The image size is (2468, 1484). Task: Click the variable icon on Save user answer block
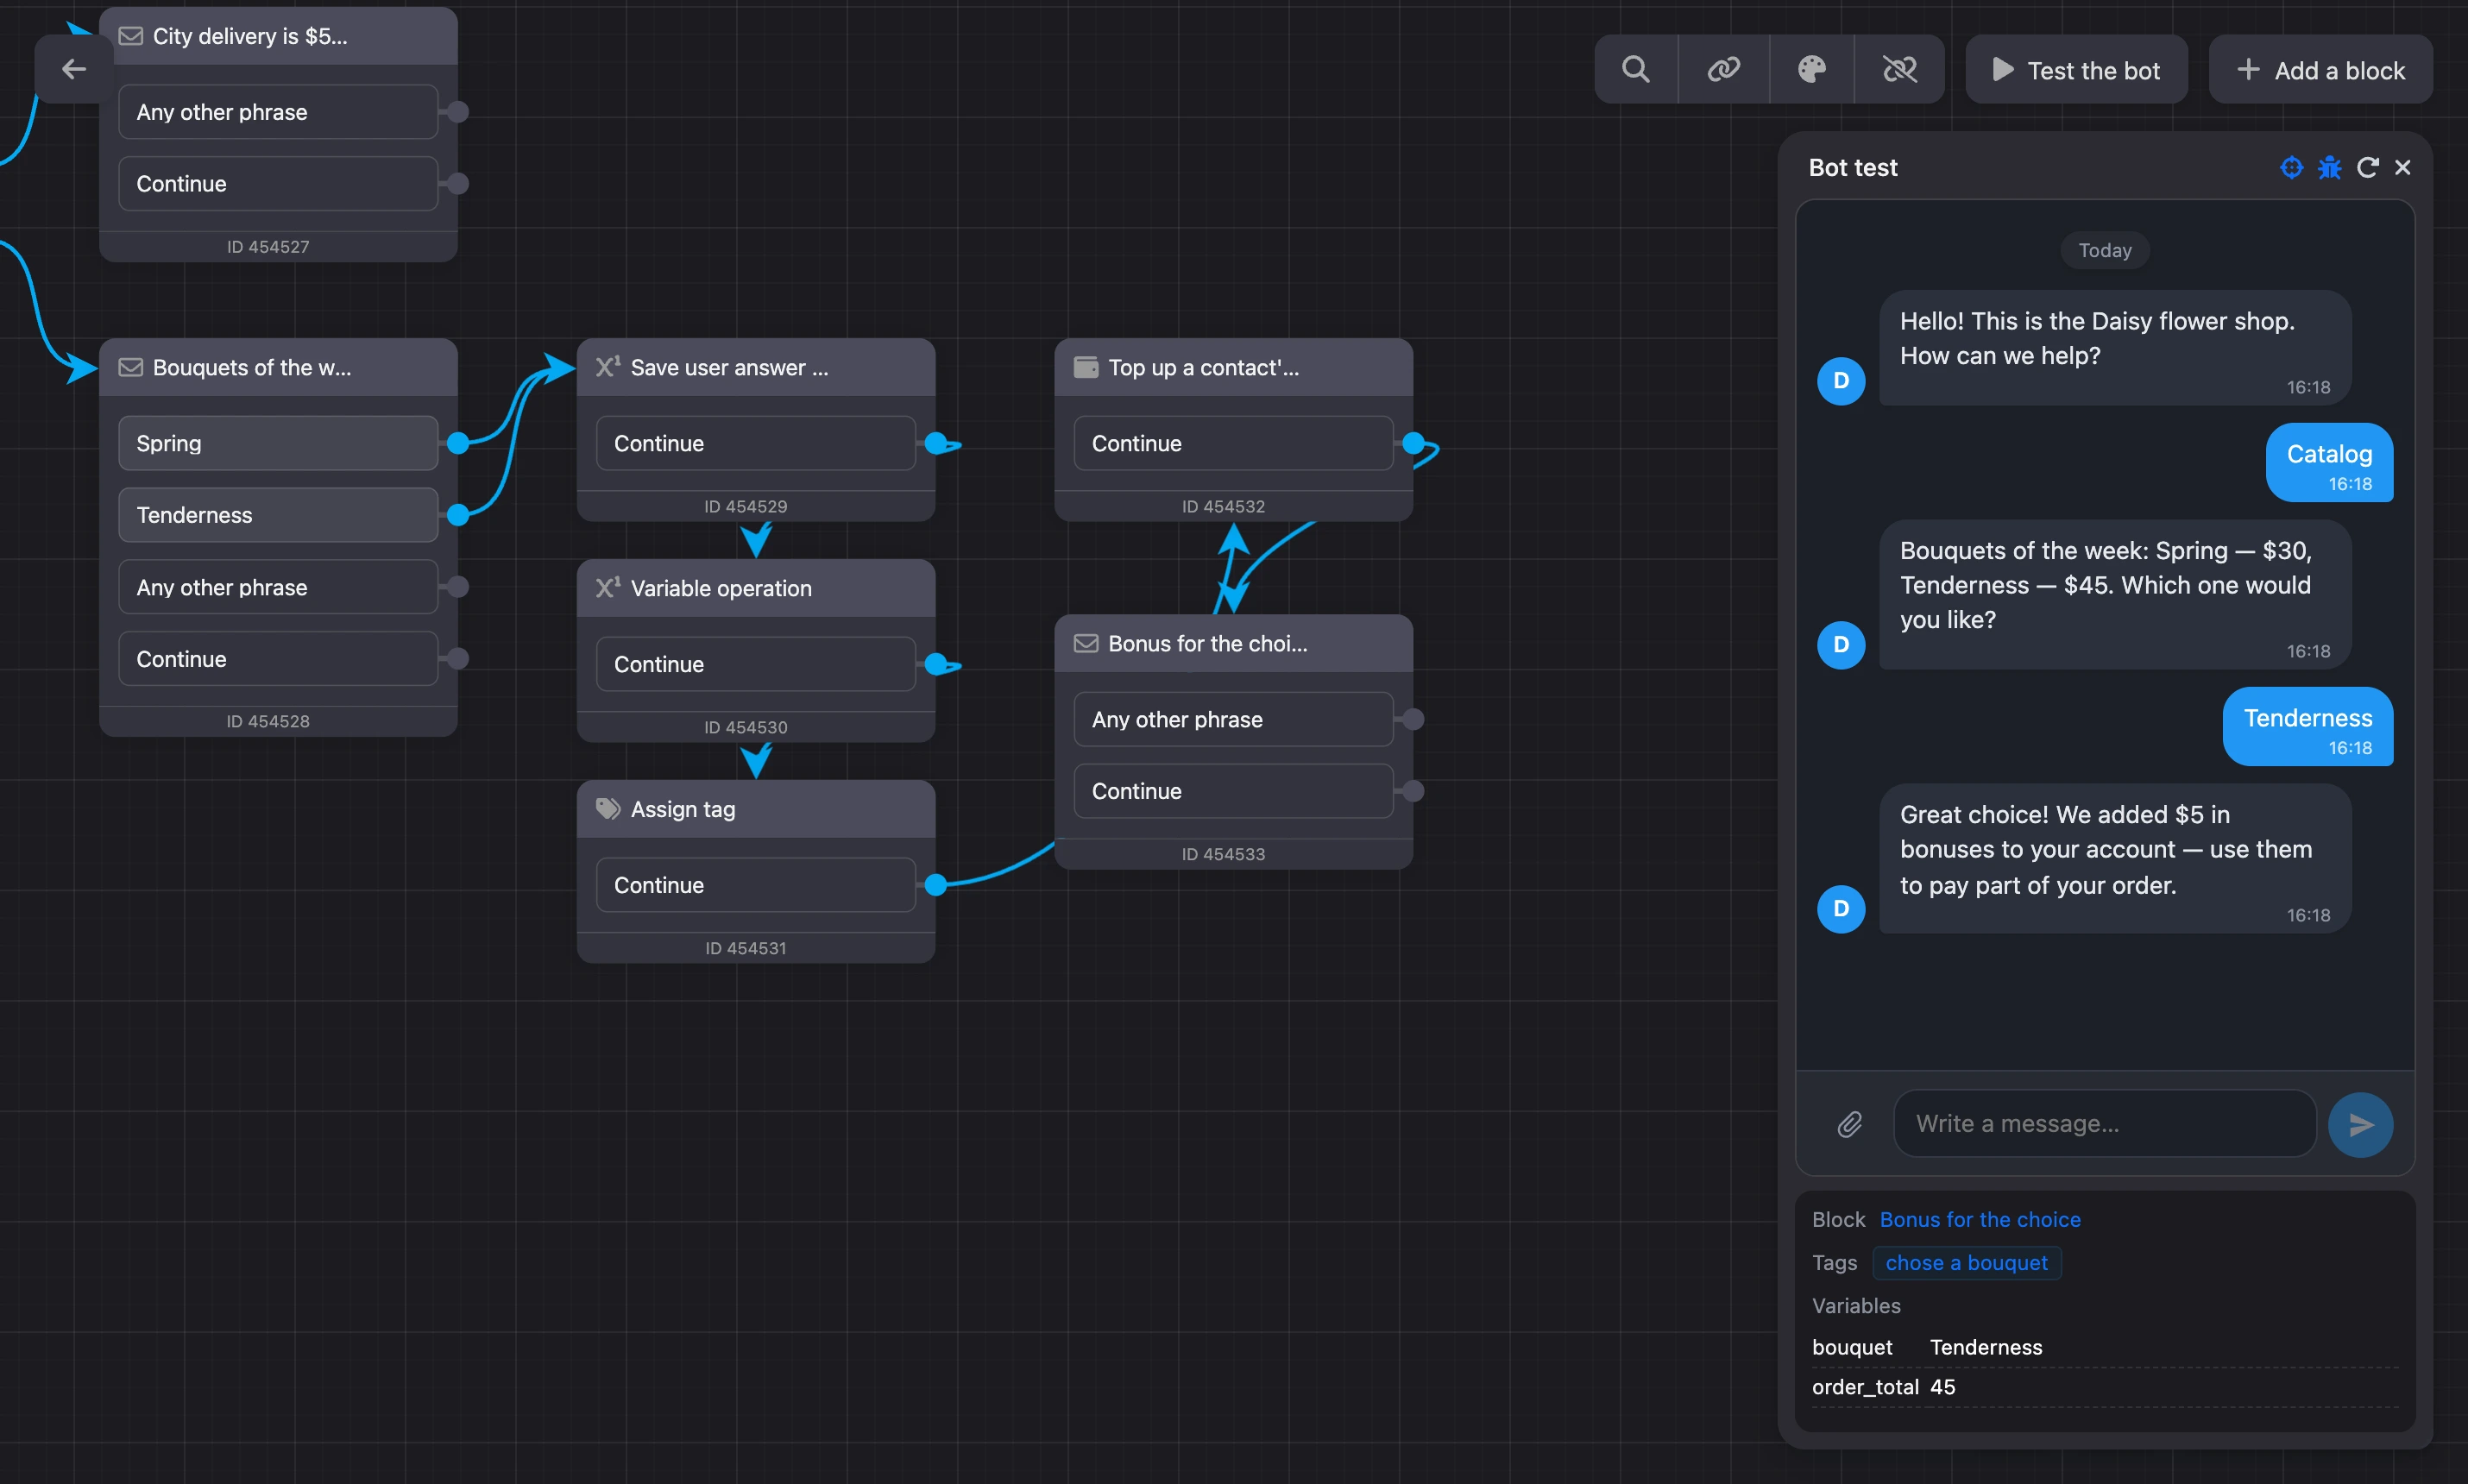pyautogui.click(x=608, y=366)
